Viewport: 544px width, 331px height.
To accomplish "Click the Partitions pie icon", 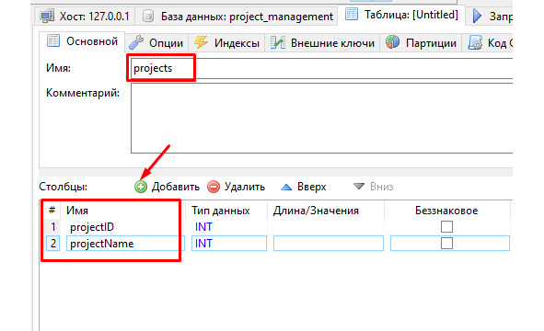I will (392, 42).
